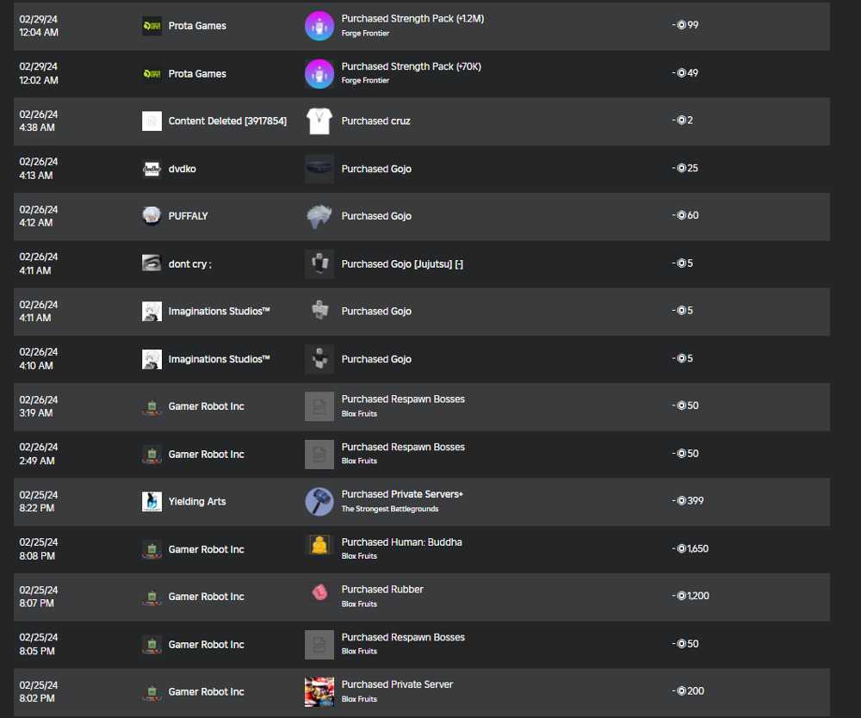
Task: Open the dvdko creator link
Action: [182, 169]
